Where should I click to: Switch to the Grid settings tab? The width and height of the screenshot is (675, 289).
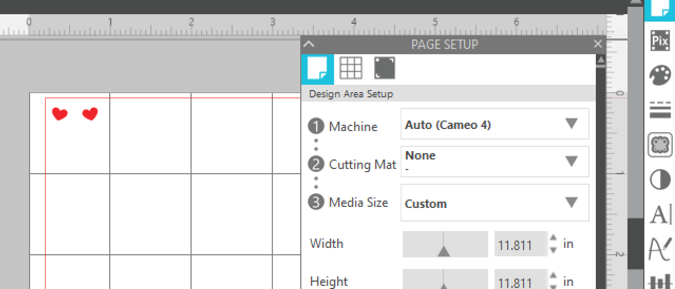coord(351,68)
